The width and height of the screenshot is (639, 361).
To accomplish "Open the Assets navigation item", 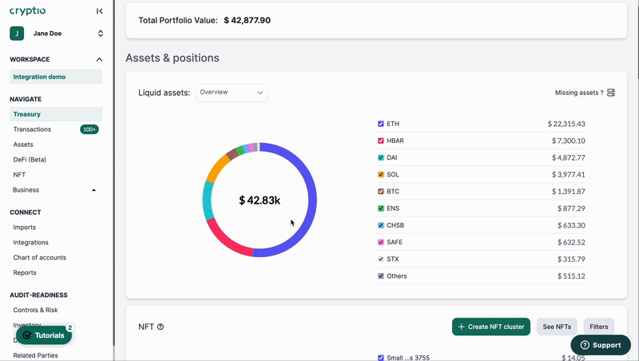I will (x=23, y=145).
